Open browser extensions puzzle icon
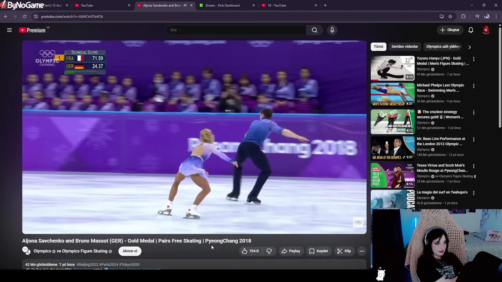This screenshot has width=502, height=282. (464, 16)
